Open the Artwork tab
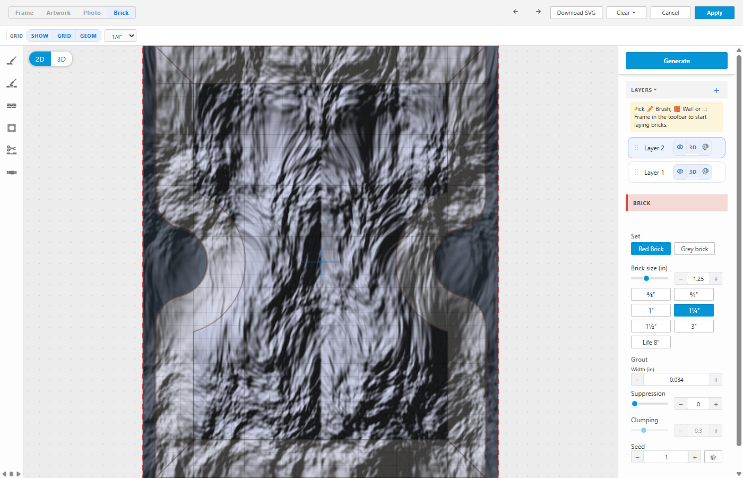 tap(58, 13)
